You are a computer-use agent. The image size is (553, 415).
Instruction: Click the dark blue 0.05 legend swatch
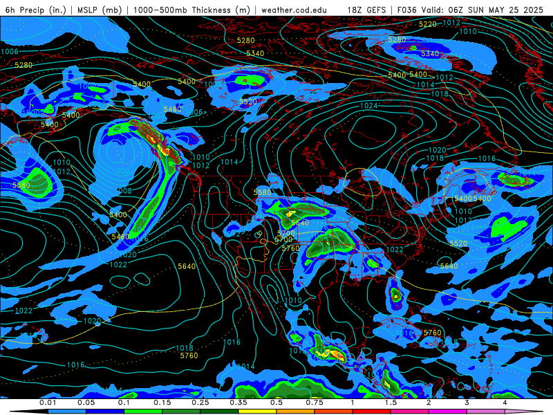click(105, 412)
